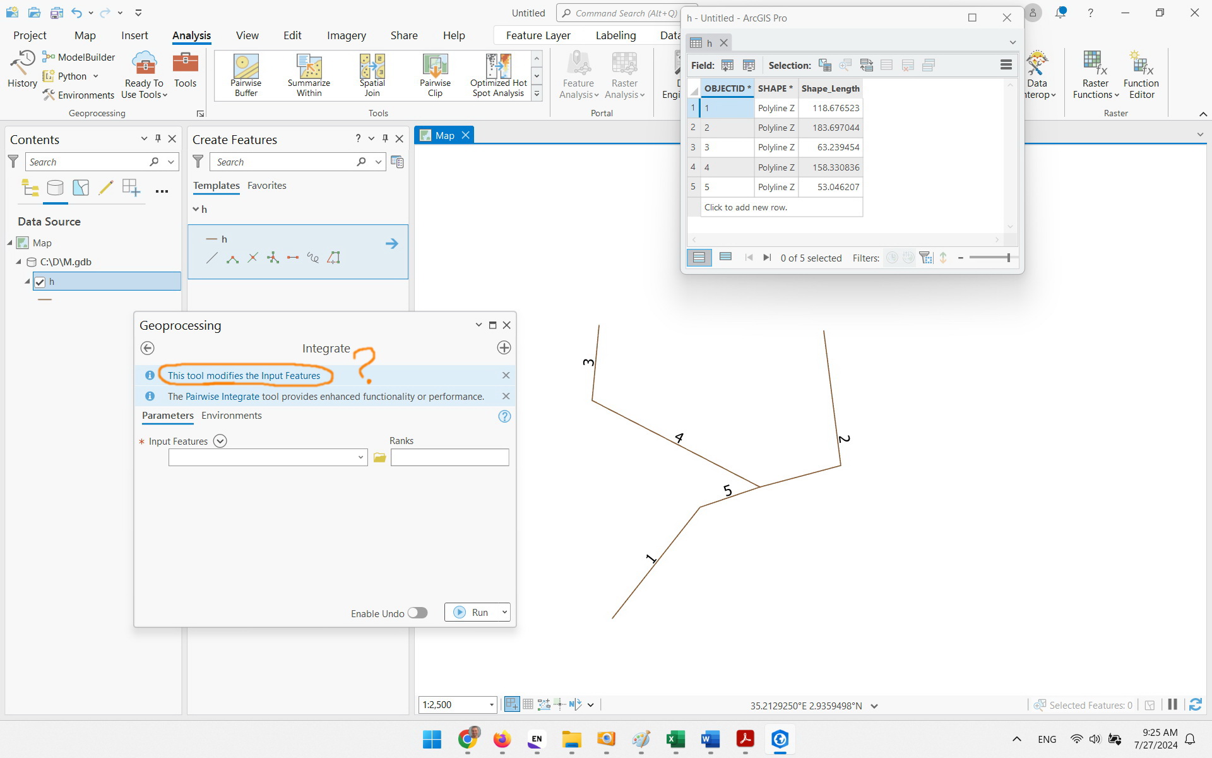Open the Input Features dropdown

[x=360, y=457]
